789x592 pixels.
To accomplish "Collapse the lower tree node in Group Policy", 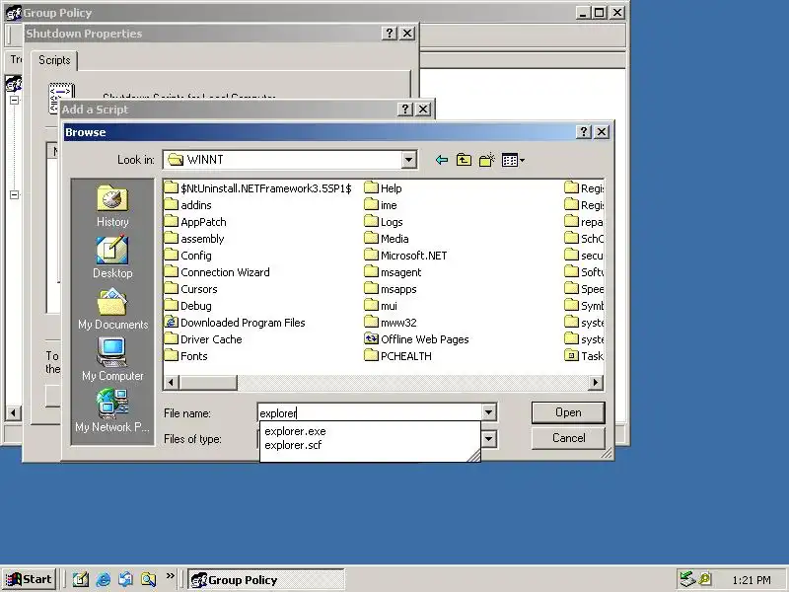I will 14,194.
